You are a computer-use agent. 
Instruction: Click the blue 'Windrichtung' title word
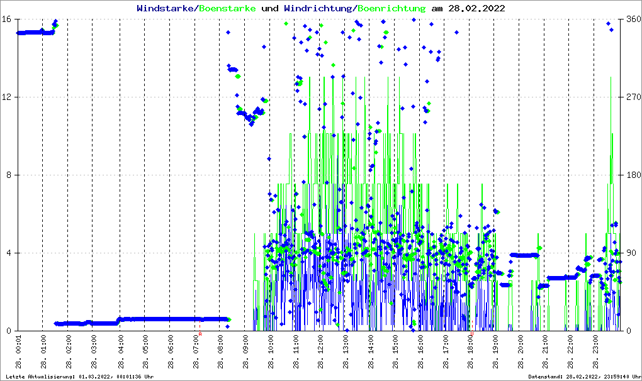[318, 8]
